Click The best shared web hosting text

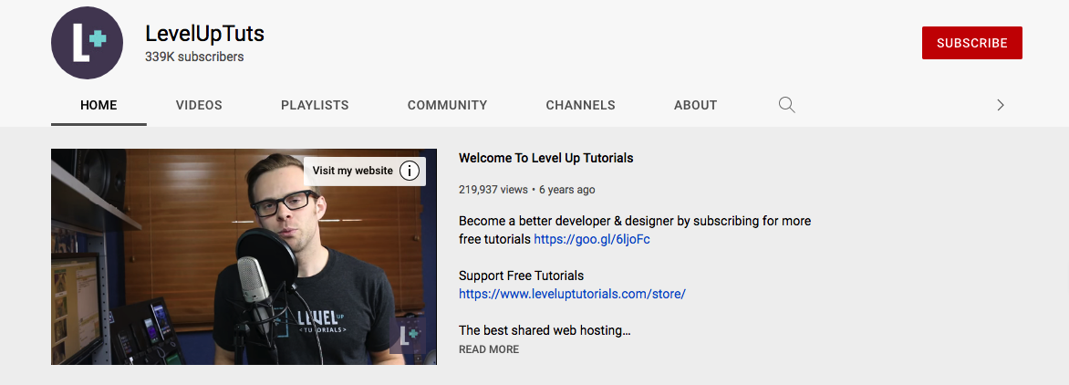(545, 330)
